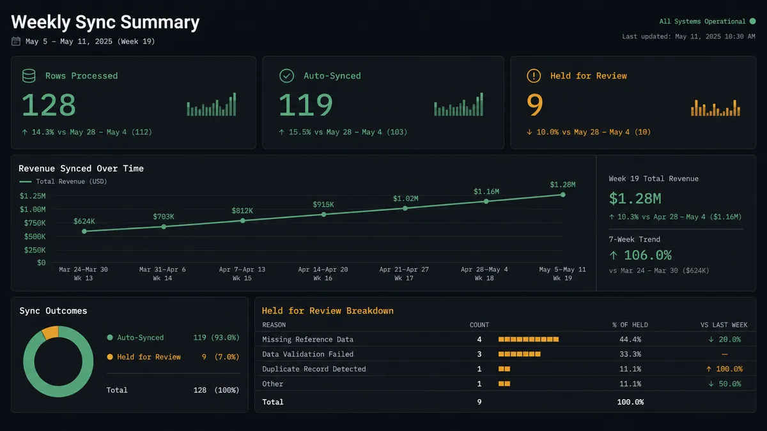Click the large orange 9 figure

pyautogui.click(x=535, y=105)
